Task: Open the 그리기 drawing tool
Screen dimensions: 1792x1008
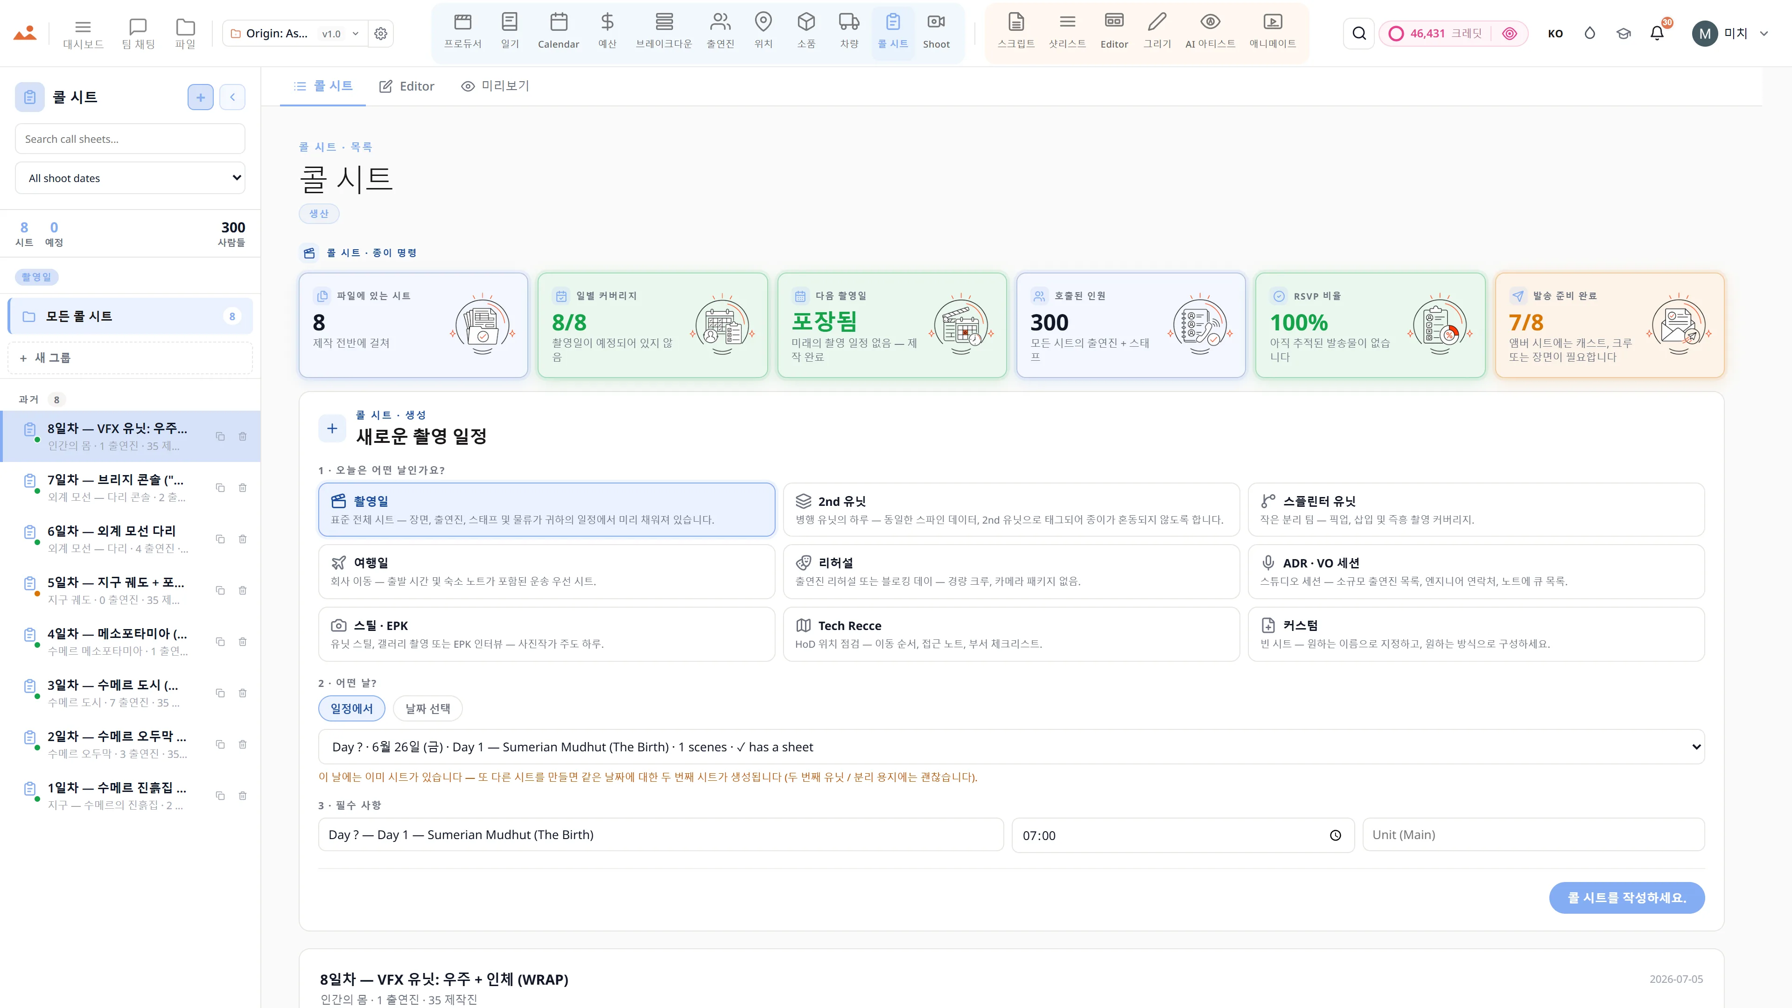Action: pos(1157,32)
